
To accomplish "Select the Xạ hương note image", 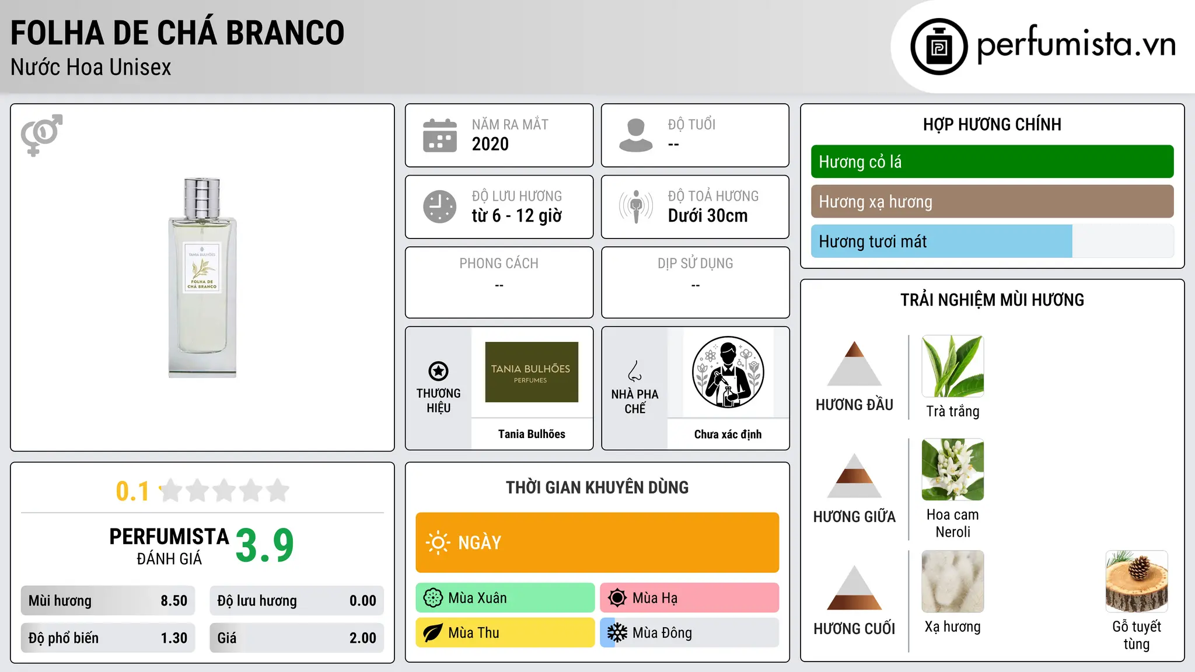I will 953,582.
